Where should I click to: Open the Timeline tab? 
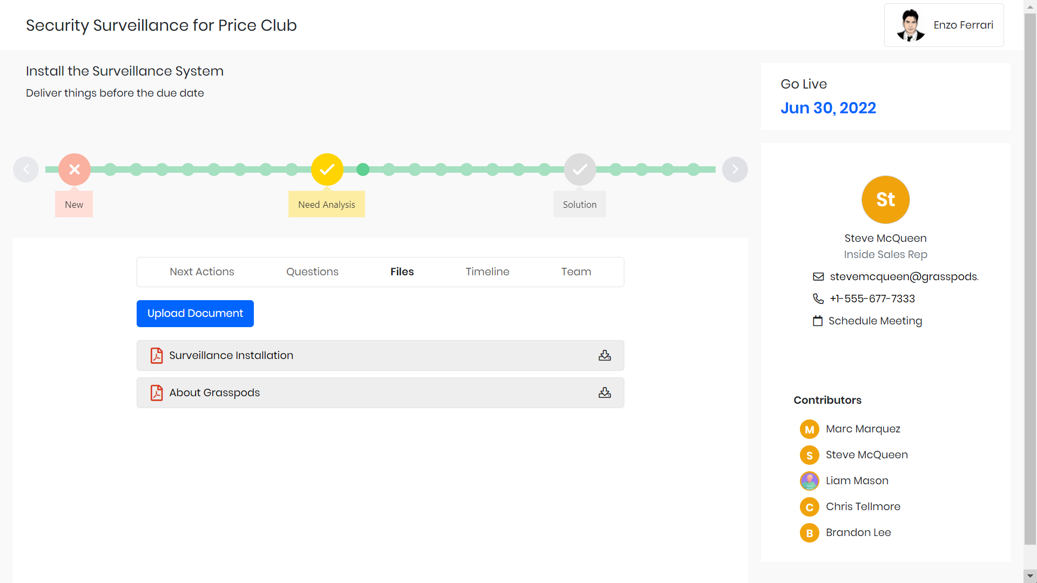tap(487, 272)
